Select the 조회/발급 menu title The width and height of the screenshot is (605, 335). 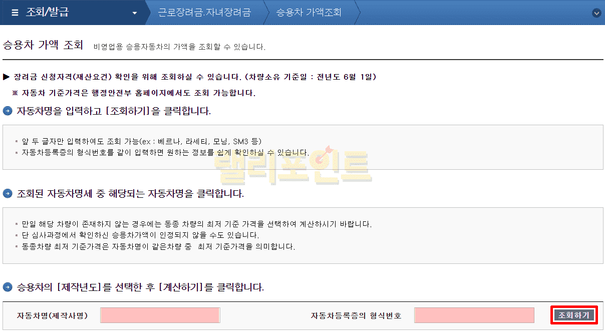click(48, 13)
